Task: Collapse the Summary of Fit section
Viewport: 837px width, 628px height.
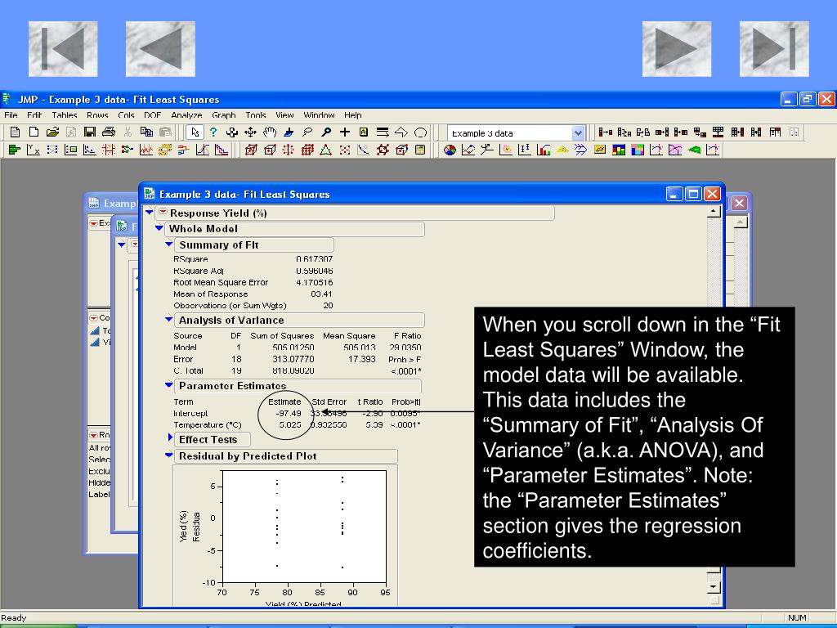Action: pos(169,244)
